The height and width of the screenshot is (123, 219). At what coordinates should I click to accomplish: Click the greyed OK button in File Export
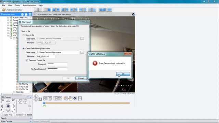68,78
